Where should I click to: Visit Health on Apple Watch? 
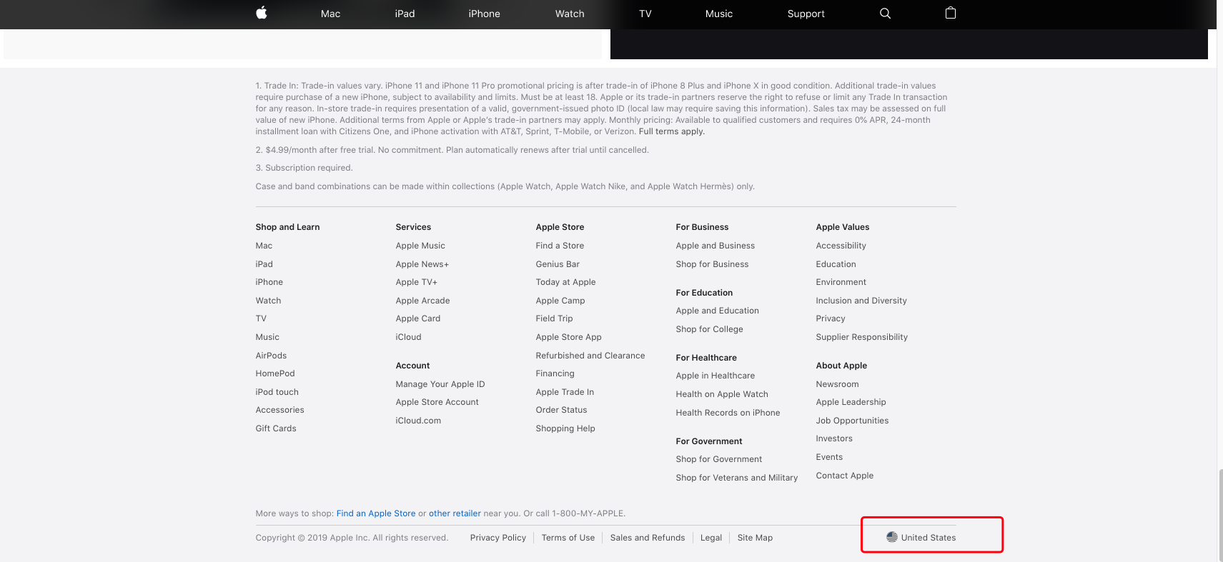click(722, 394)
